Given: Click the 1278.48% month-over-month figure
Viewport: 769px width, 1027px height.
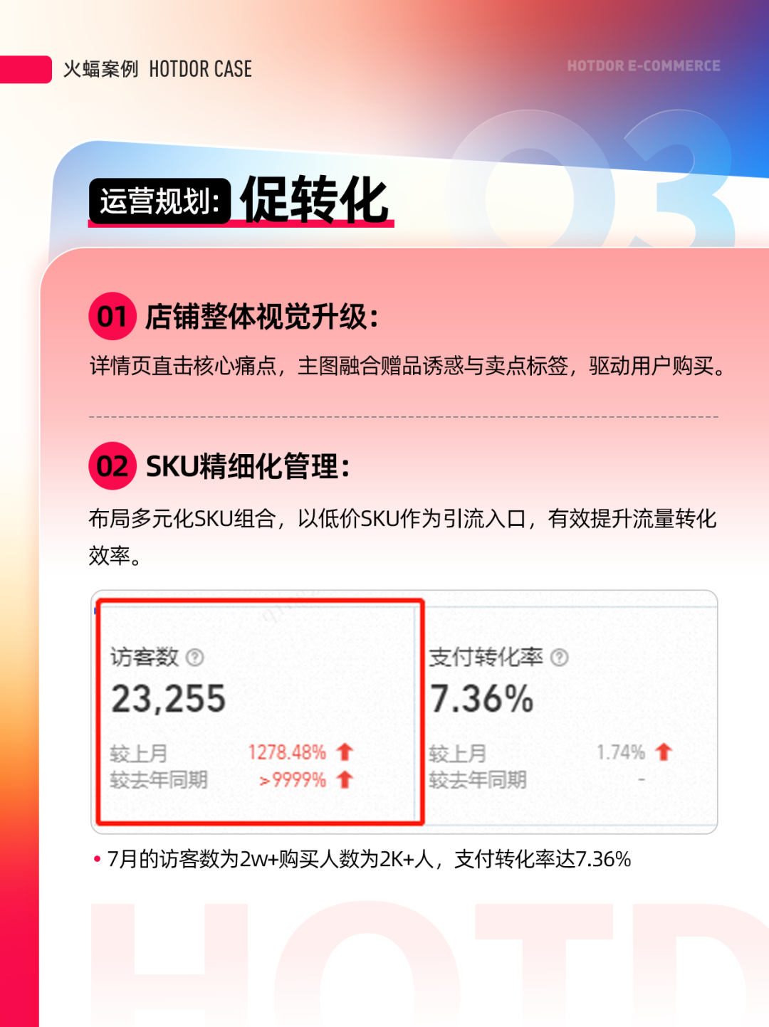Looking at the screenshot, I should pos(287,752).
